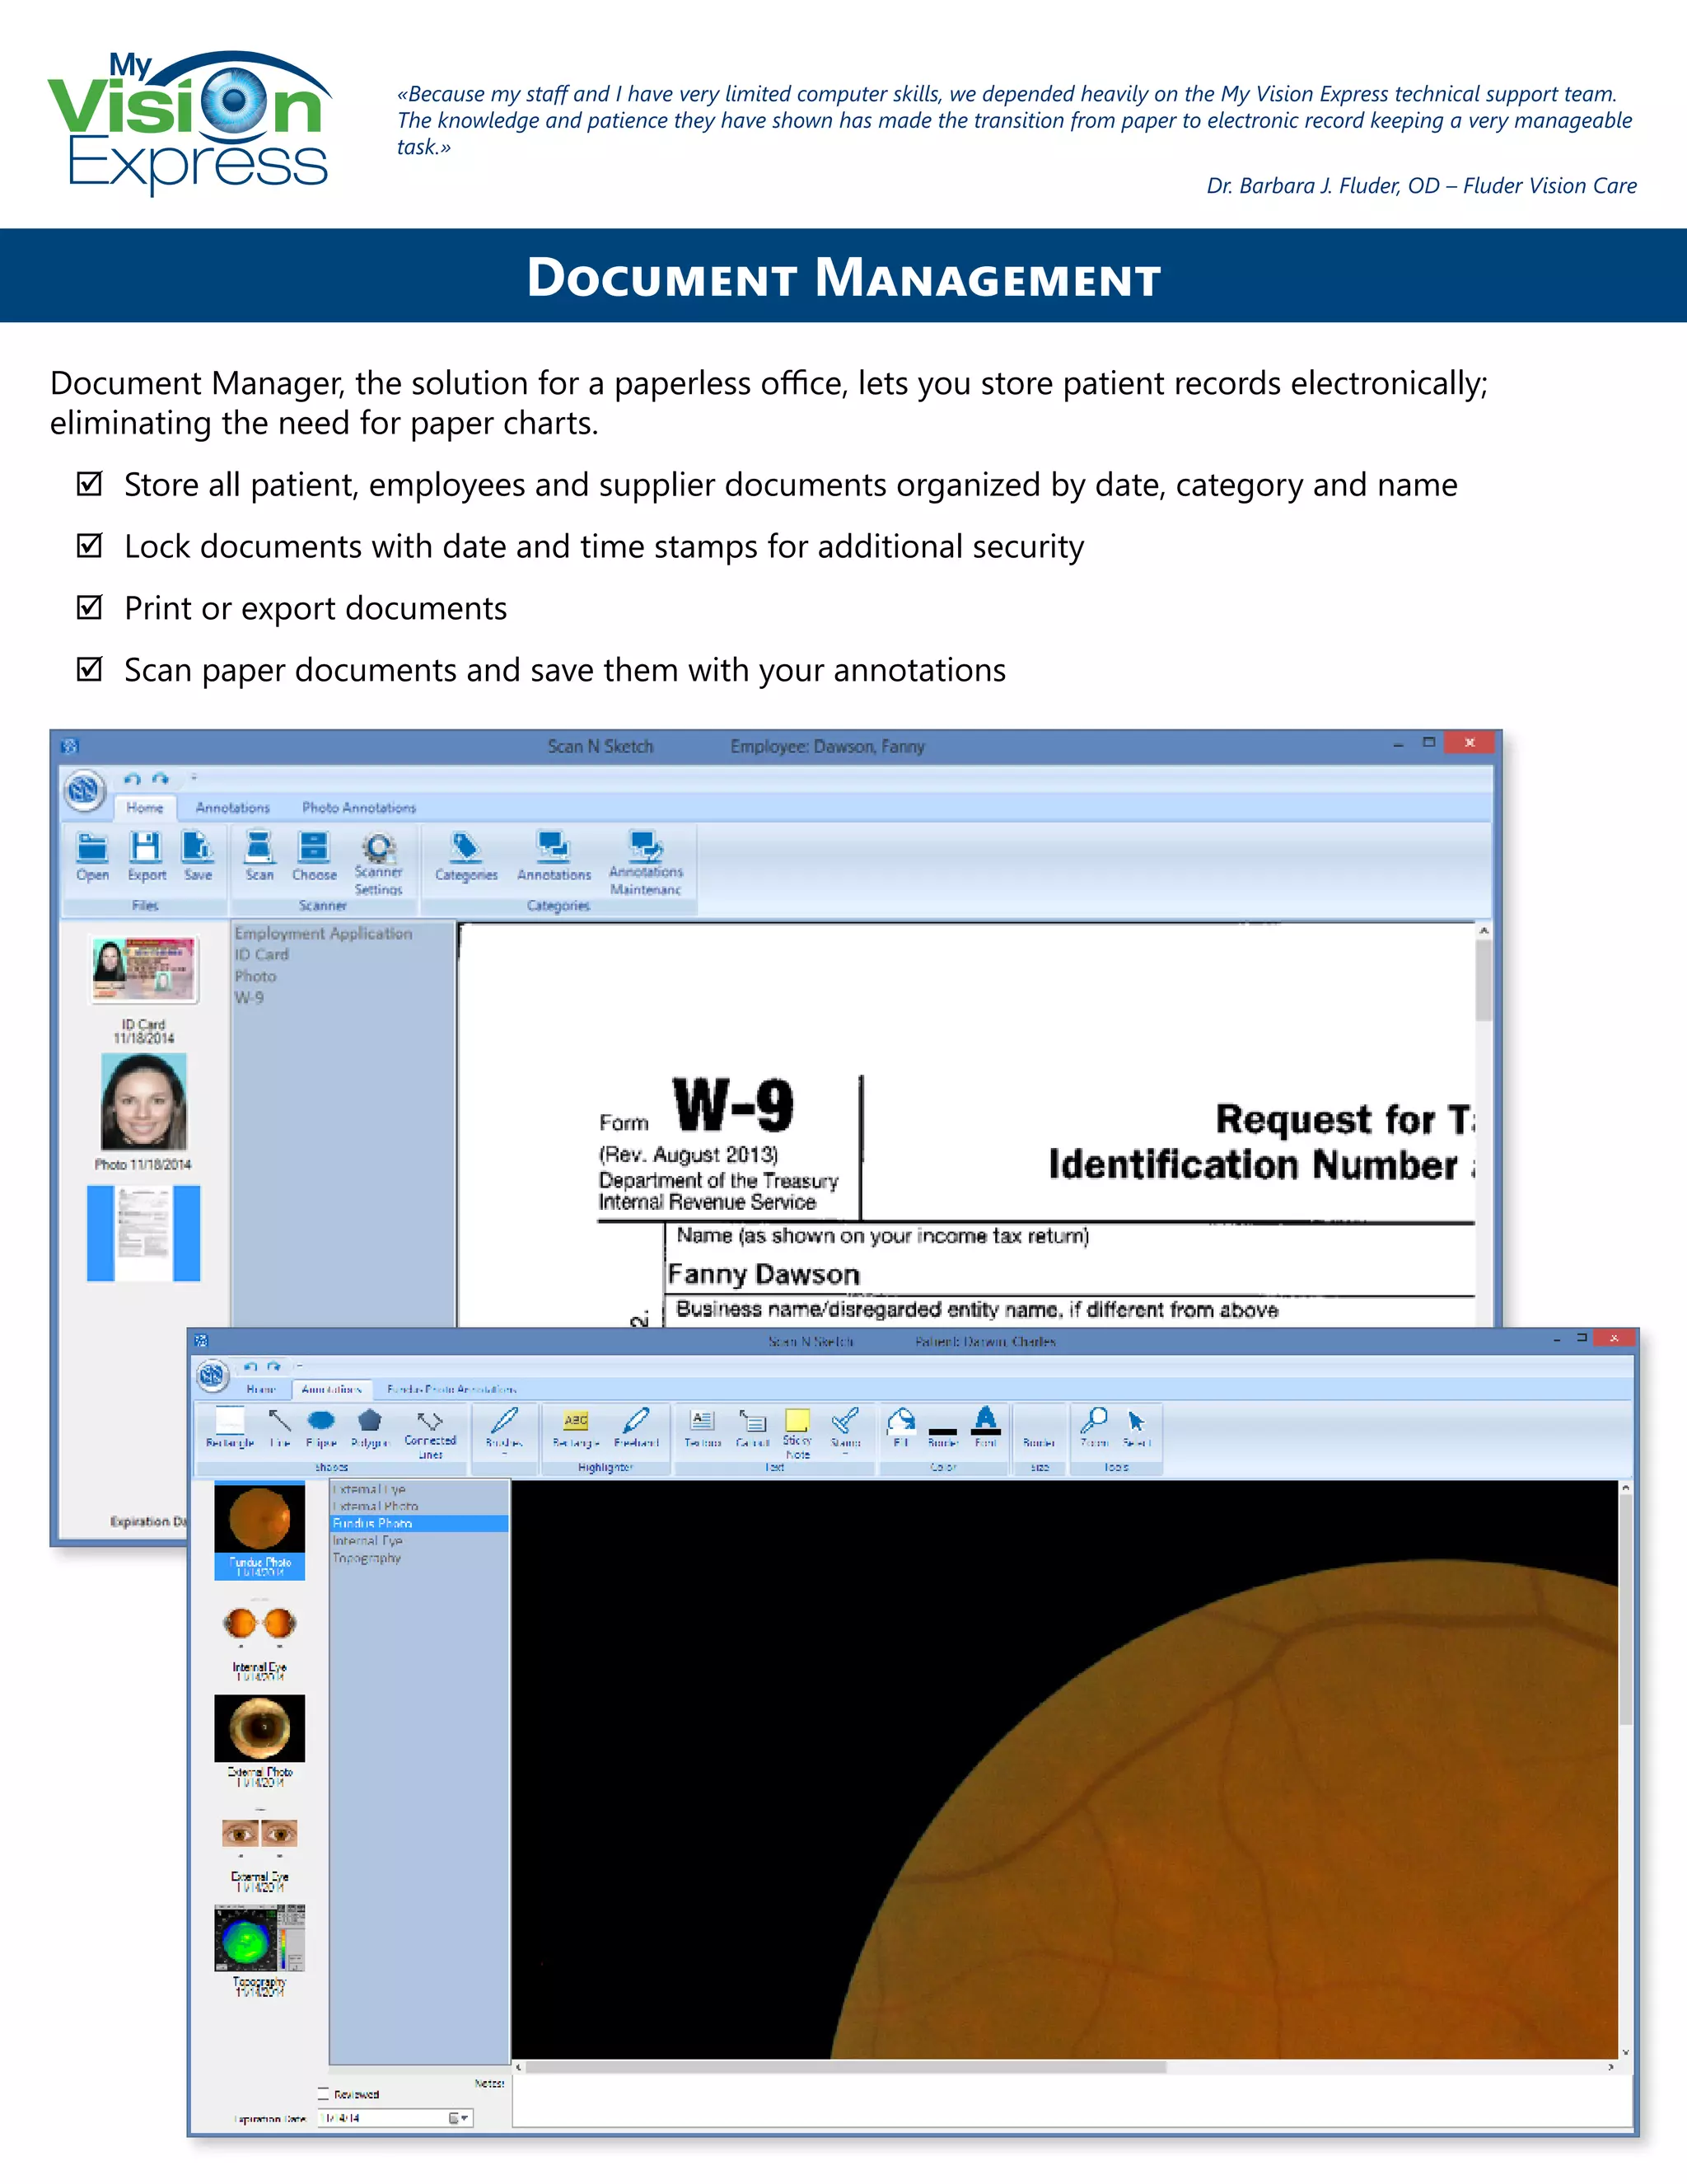The height and width of the screenshot is (2184, 1687).
Task: Click the round application button in the Employee window
Action: (85, 791)
